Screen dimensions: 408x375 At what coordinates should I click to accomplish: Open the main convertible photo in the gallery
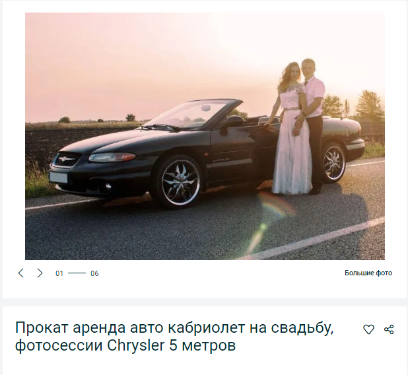205,136
